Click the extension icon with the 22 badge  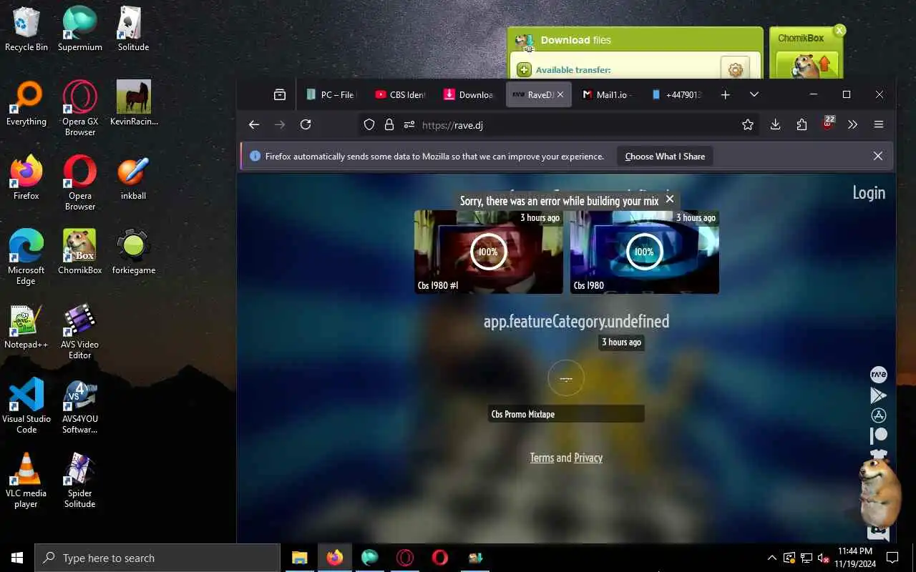click(x=828, y=123)
